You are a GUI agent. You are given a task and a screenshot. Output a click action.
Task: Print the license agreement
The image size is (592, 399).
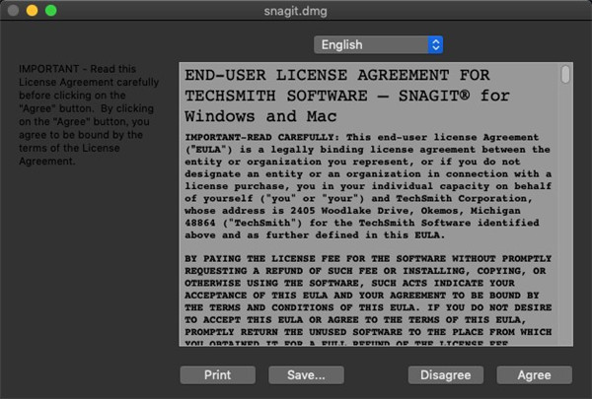pyautogui.click(x=217, y=375)
